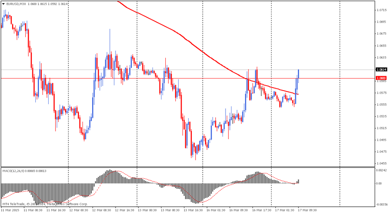The height and width of the screenshot is (213, 389).
Task: Click the 13 Mar 08:30 time label
Action: coord(170,210)
